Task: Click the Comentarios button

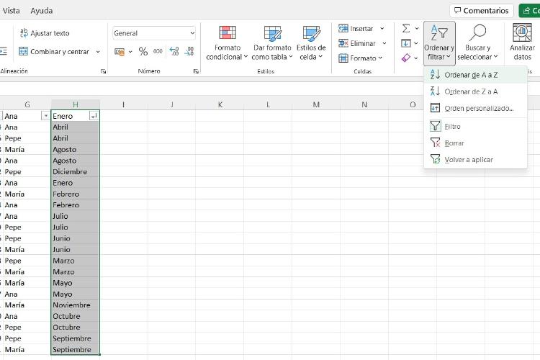Action: (481, 11)
